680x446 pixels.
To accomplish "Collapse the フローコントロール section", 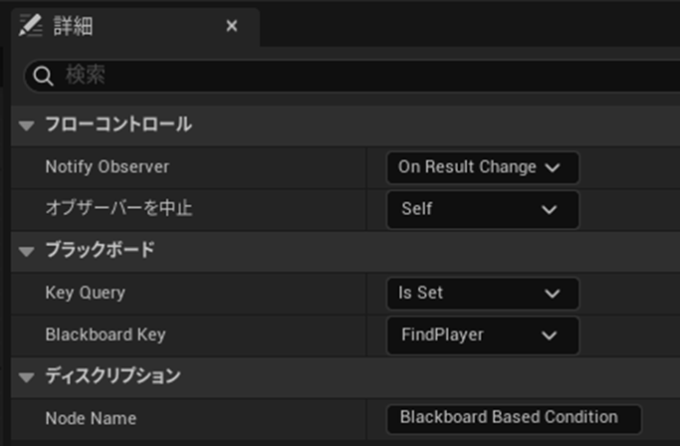I will tap(27, 125).
